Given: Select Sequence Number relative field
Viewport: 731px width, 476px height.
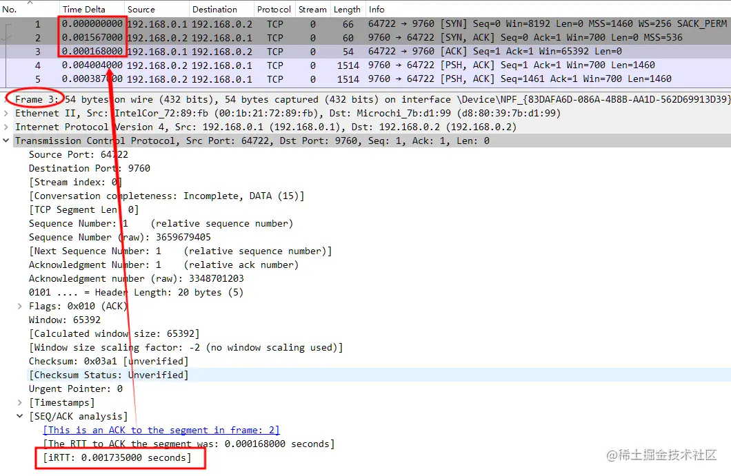Looking at the screenshot, I should click(161, 224).
